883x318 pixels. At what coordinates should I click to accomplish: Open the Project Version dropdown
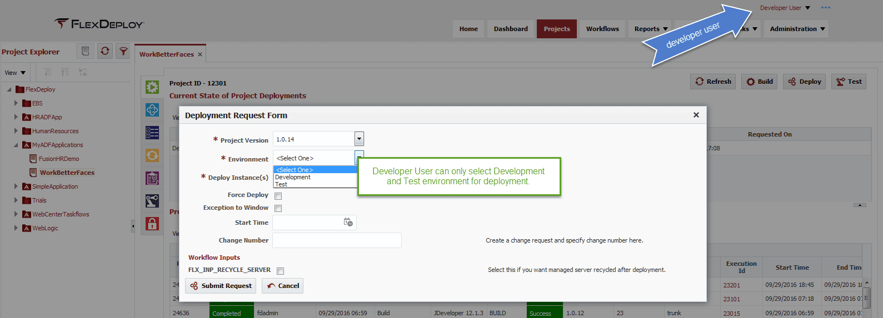point(359,139)
